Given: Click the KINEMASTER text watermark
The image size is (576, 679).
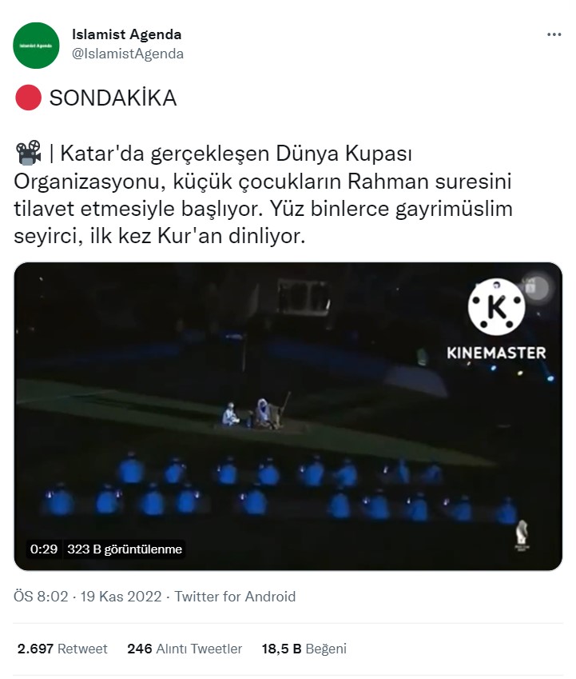Looking at the screenshot, I should click(496, 353).
